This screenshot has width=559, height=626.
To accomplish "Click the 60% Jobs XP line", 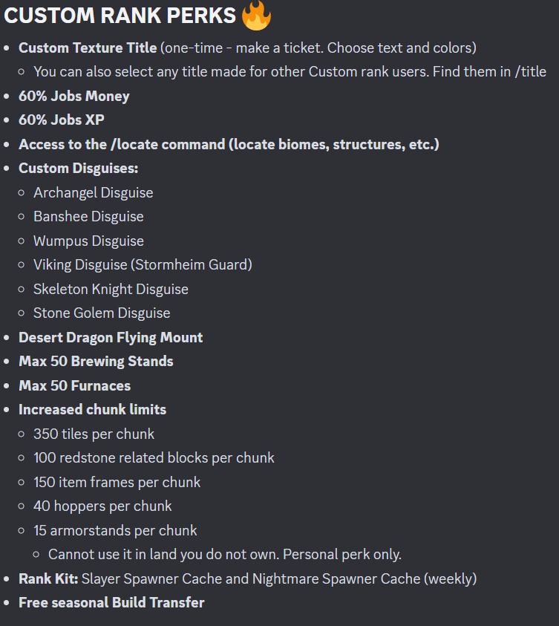I will 62,120.
